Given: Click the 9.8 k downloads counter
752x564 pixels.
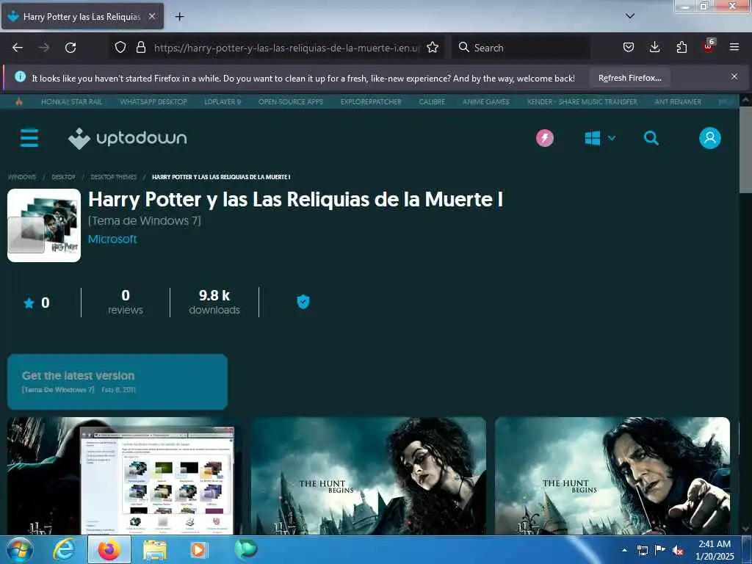Looking at the screenshot, I should 214,302.
